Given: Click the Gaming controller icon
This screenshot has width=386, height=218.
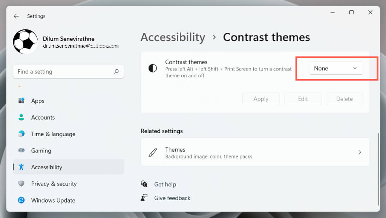Looking at the screenshot, I should coord(21,150).
